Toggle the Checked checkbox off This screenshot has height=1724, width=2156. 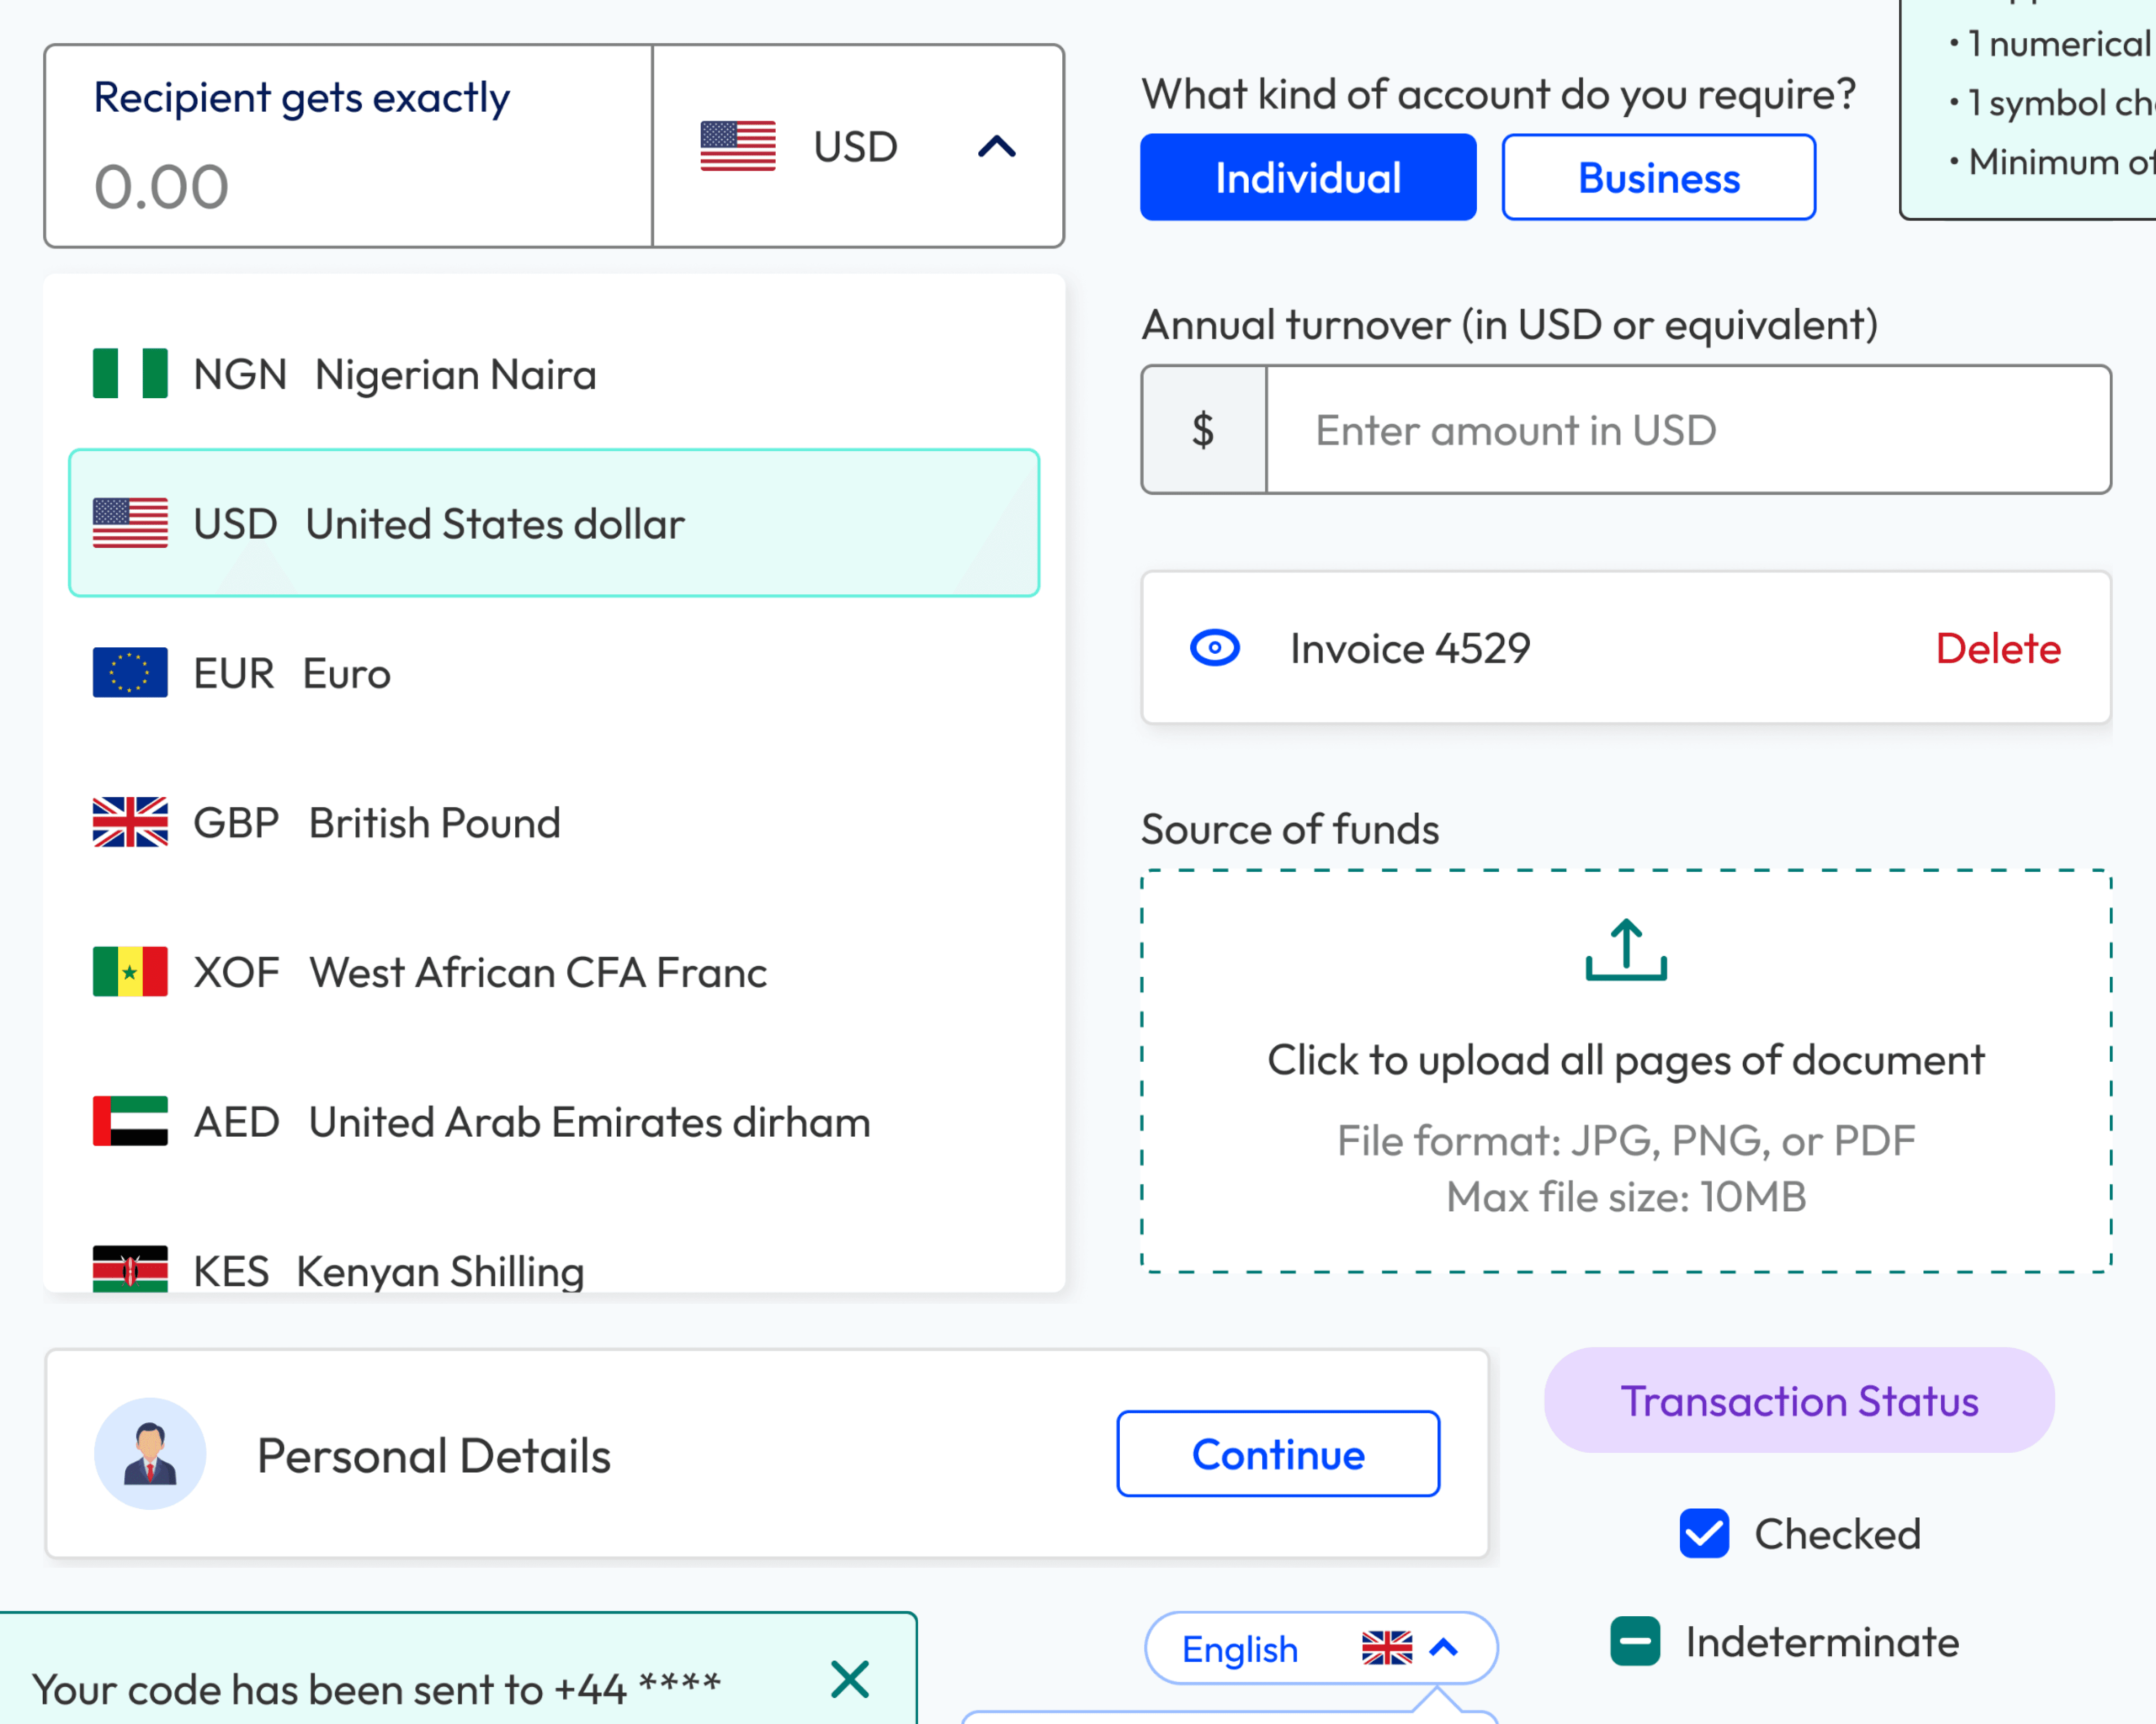click(x=1704, y=1533)
